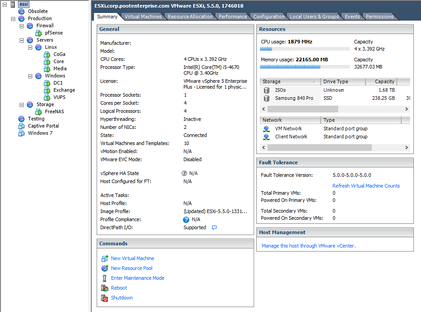The width and height of the screenshot is (421, 312).
Task: Open the Performance tab
Action: click(233, 17)
